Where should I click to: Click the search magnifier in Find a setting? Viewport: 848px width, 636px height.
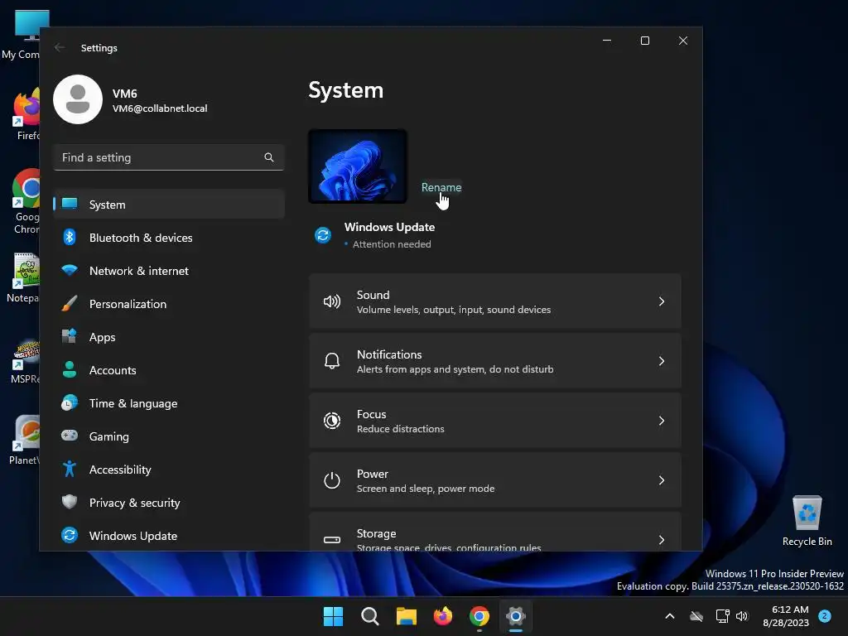pyautogui.click(x=269, y=157)
